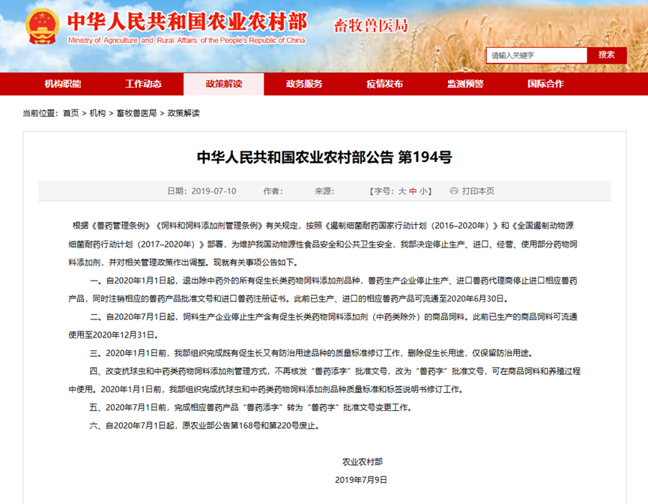The height and width of the screenshot is (504, 648).
Task: Switch to the 疫情发布 tab
Action: pos(385,84)
